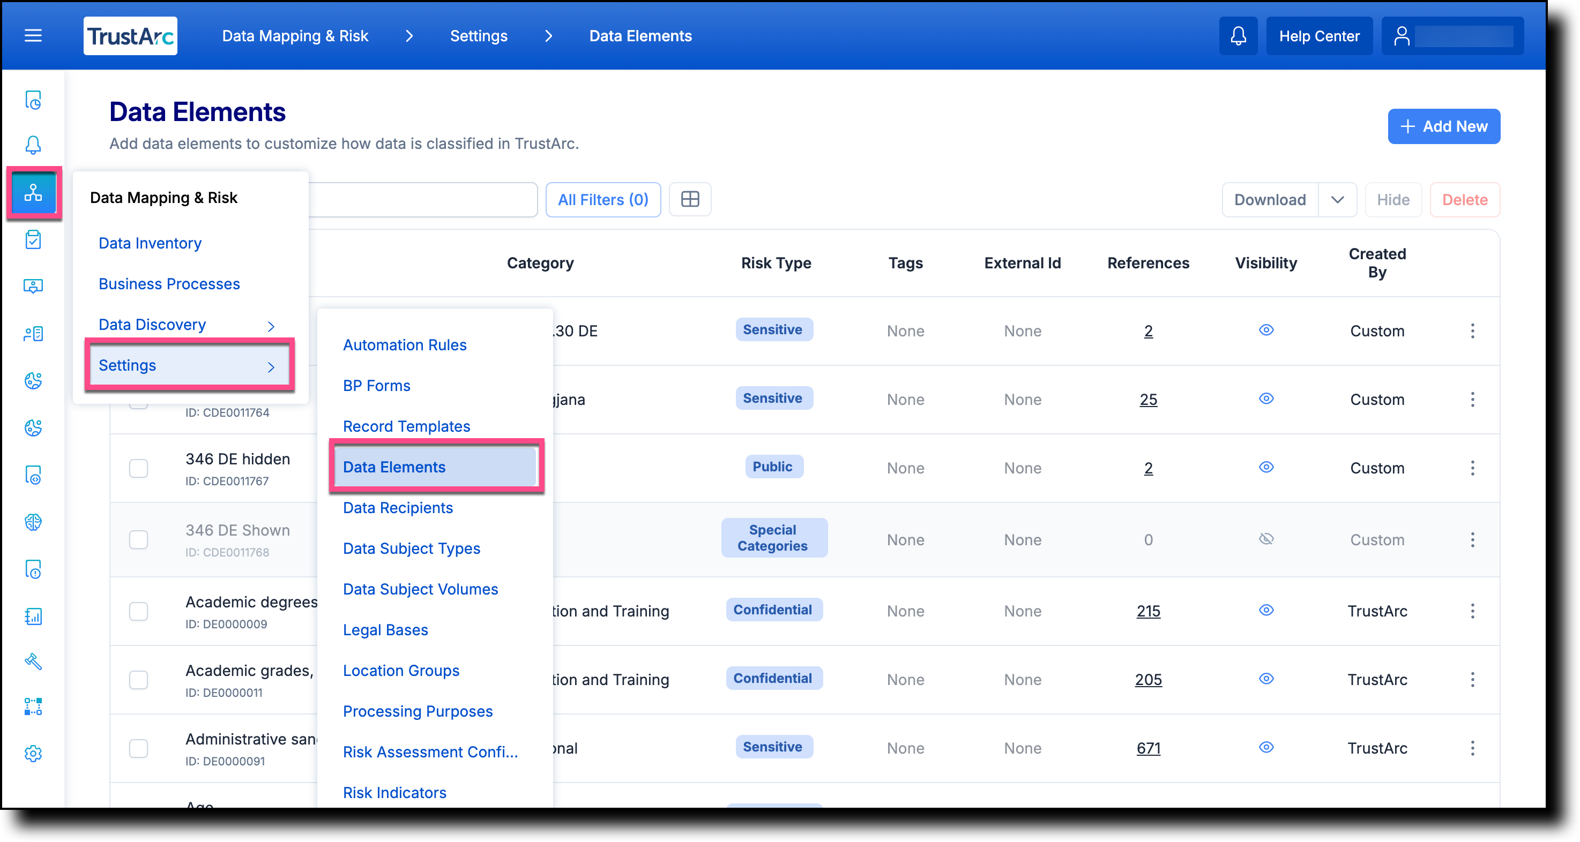Open the kebab menu for row with 25 references
The width and height of the screenshot is (1580, 842).
click(x=1472, y=400)
